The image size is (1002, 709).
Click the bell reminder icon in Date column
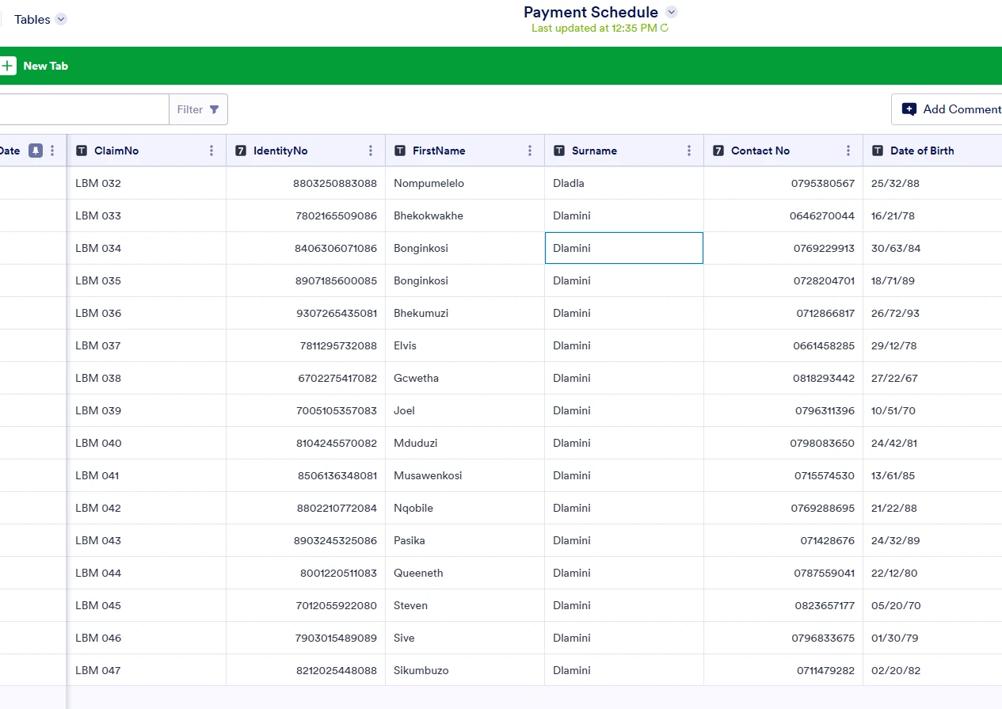(x=36, y=151)
